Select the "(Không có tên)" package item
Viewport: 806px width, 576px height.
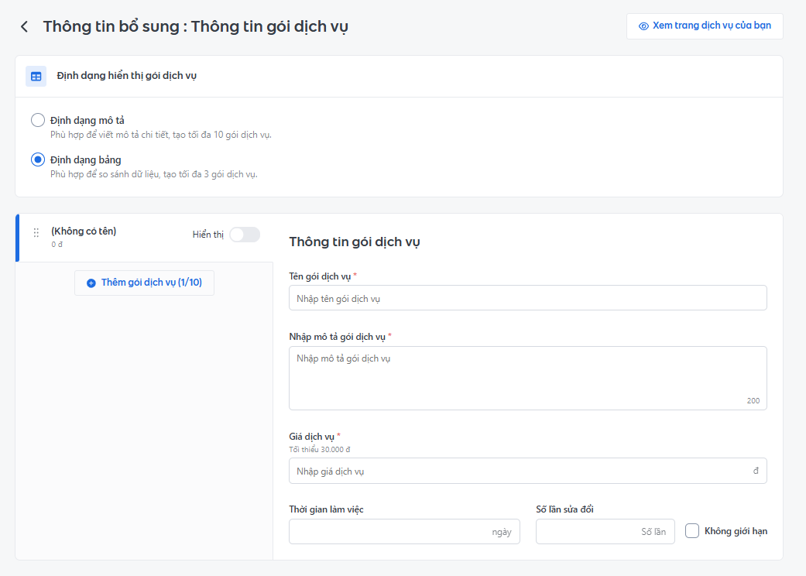(x=84, y=231)
